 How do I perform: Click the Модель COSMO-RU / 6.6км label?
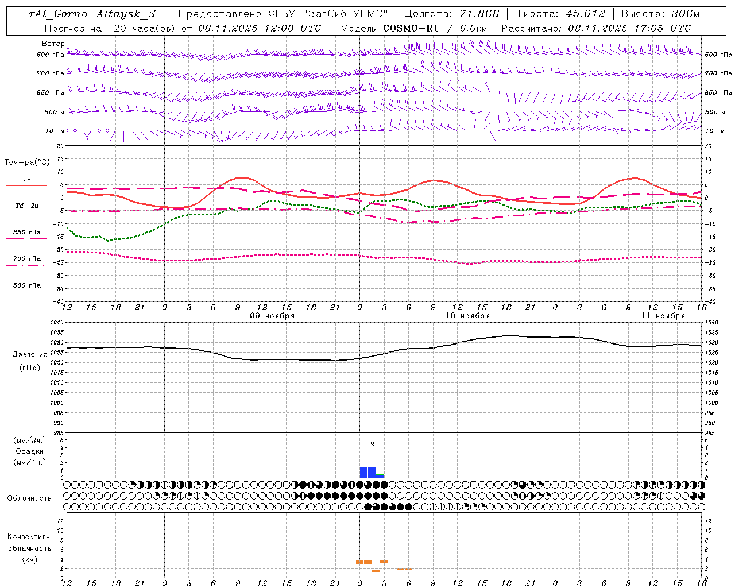(413, 28)
